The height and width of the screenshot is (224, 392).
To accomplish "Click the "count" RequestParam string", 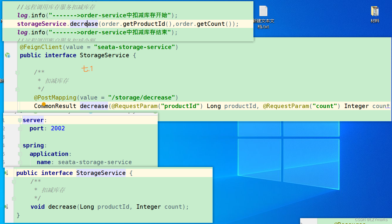I will [x=325, y=106].
